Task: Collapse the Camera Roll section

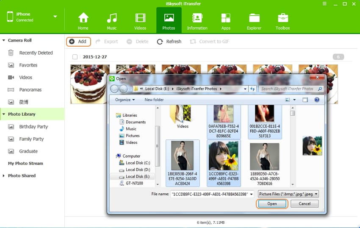Action: tap(4, 40)
